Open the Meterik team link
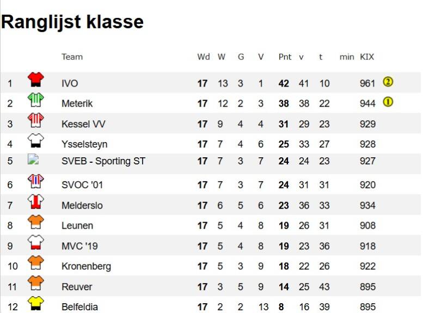This screenshot has width=435, height=313. 77,103
